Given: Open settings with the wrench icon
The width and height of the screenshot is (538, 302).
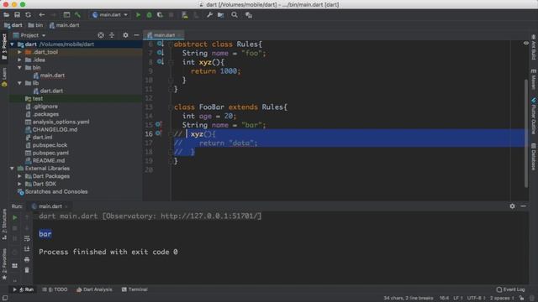Looking at the screenshot, I should [209, 15].
